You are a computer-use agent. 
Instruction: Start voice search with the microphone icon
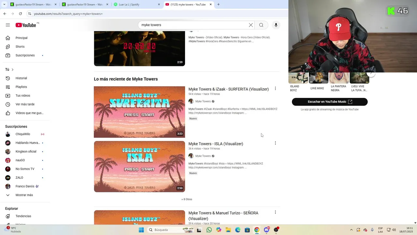(276, 25)
